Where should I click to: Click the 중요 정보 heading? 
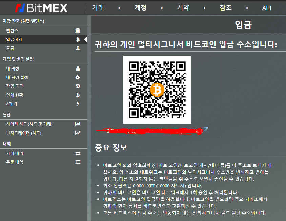pos(111,147)
